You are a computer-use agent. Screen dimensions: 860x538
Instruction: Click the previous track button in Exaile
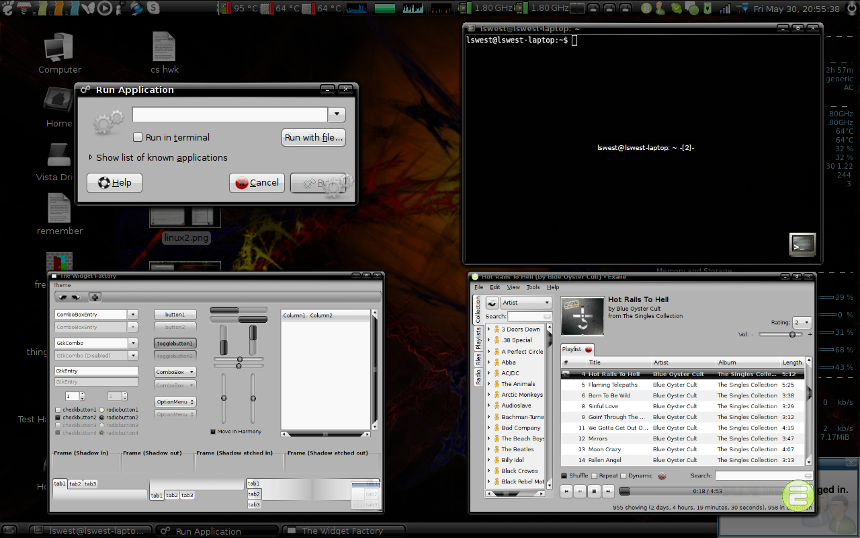(567, 492)
